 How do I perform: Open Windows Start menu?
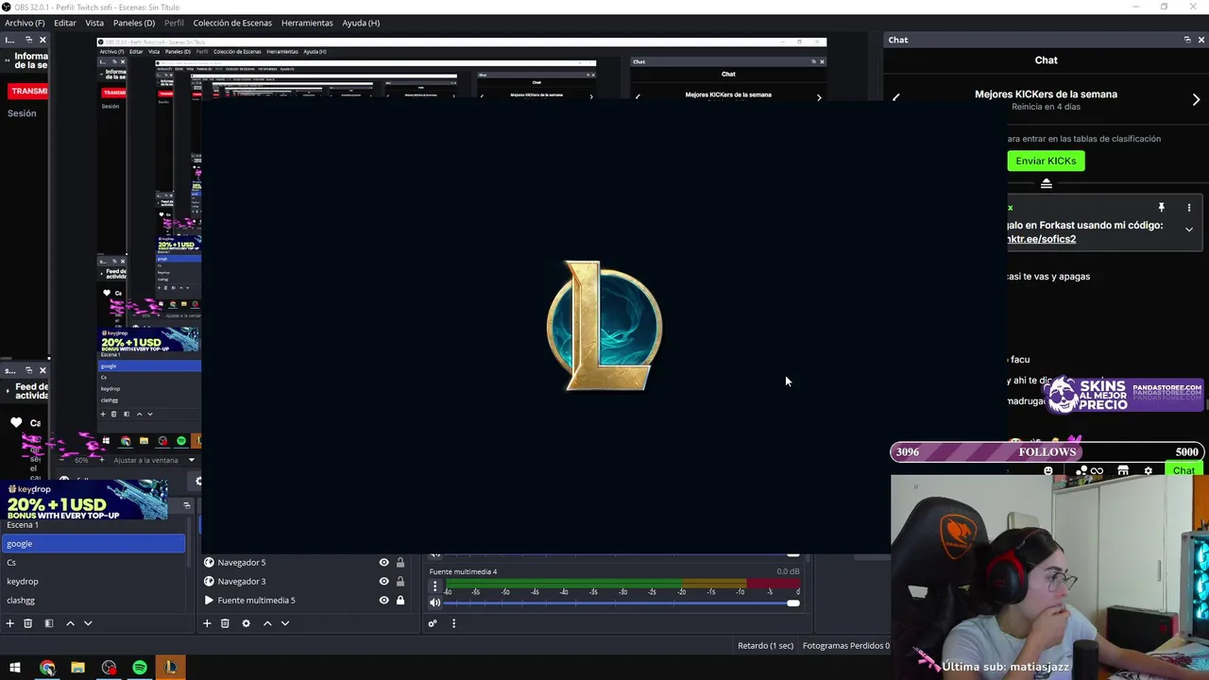point(15,668)
